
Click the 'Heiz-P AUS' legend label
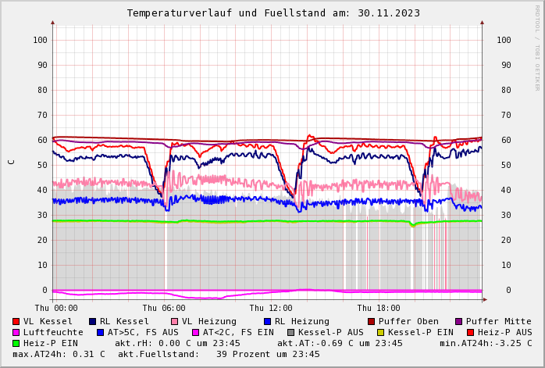(504, 333)
